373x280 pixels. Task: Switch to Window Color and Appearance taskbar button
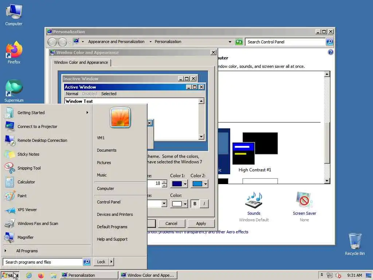pyautogui.click(x=148, y=275)
